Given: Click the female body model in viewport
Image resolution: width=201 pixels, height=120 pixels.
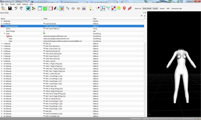Looking at the screenshot, I should 181,76.
